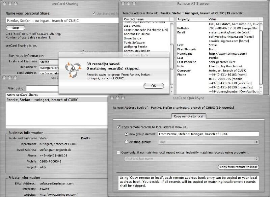This screenshot has height=197, width=270.
Task: Click the Filter using search field
Action: coord(42,88)
